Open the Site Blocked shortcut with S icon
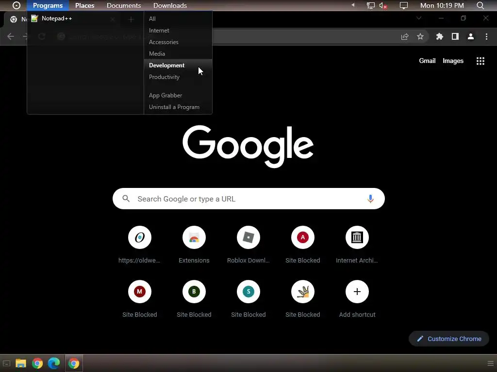 248,299
